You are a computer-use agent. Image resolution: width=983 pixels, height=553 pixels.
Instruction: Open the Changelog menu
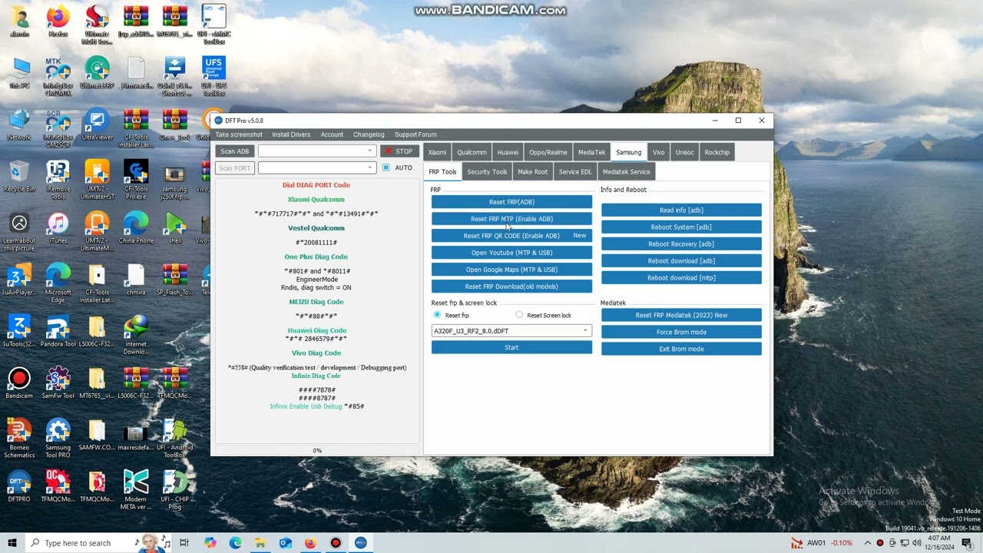pyautogui.click(x=369, y=134)
